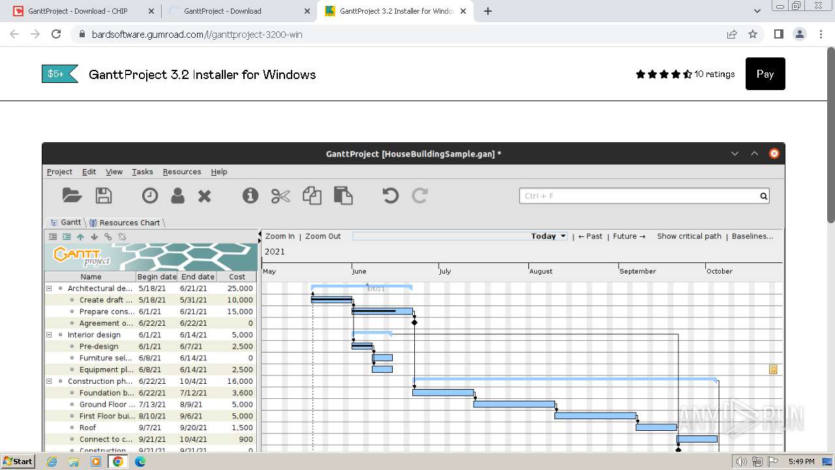Open the Today dropdown in chart toolbar
Screen dimensions: 835x470
click(549, 236)
